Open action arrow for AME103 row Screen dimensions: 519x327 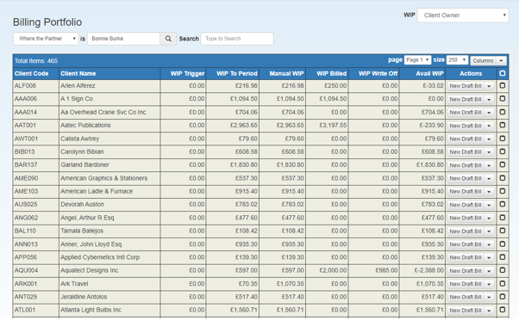pos(489,192)
